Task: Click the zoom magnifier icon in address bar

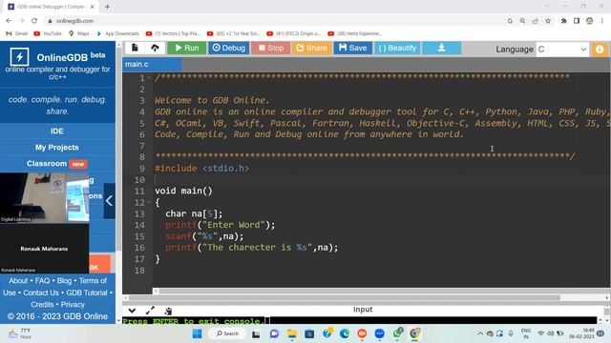Action: click(522, 21)
